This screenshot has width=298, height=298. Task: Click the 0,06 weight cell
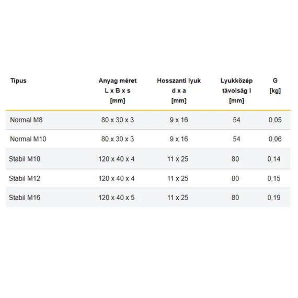275,139
